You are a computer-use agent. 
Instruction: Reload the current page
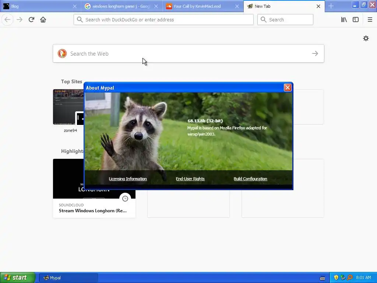pos(32,20)
